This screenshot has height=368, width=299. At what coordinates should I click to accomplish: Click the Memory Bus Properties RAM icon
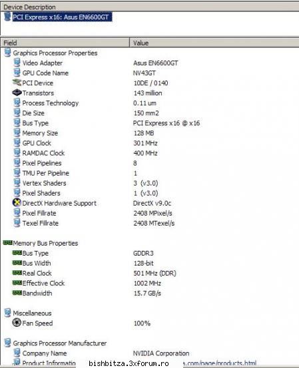(7, 242)
